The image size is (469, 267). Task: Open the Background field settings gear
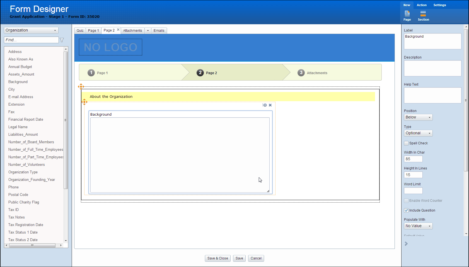265,105
